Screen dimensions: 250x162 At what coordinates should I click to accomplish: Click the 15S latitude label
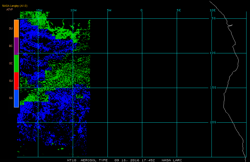click(213, 87)
